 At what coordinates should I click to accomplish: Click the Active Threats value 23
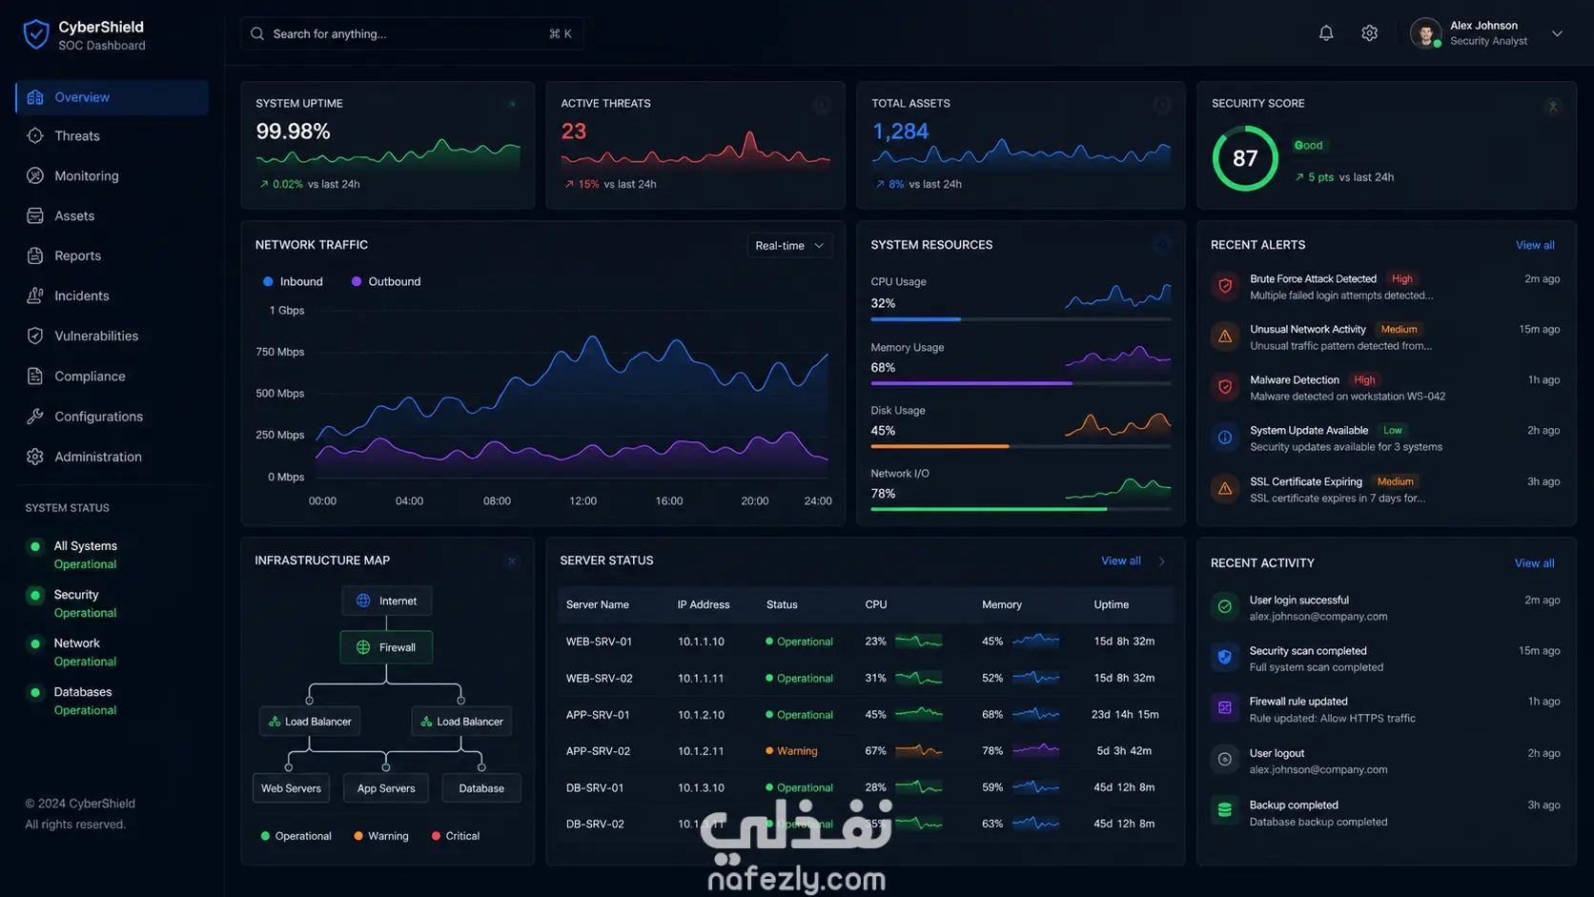click(574, 132)
